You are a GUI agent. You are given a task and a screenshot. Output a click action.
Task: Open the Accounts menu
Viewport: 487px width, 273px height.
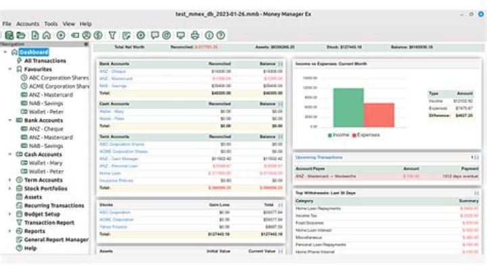tap(28, 24)
